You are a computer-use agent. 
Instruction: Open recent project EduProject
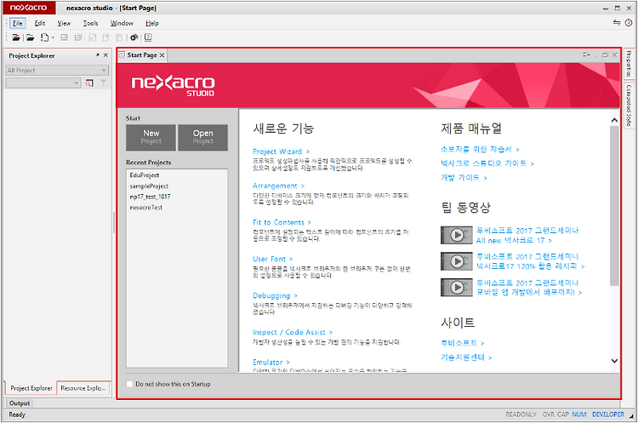(x=145, y=175)
